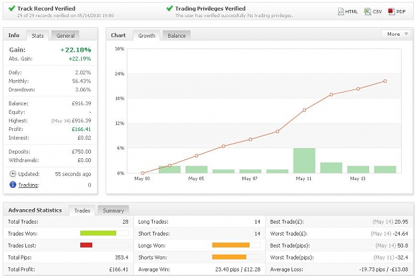Follow the Tracking link
415x276 pixels.
(29, 185)
